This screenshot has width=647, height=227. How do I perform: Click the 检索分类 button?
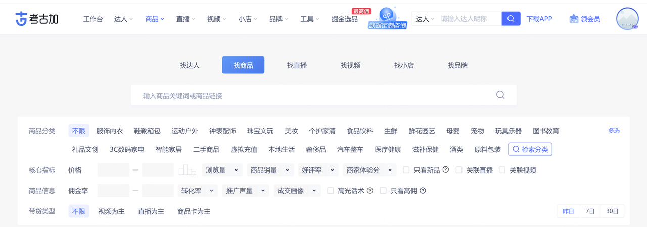pos(530,149)
